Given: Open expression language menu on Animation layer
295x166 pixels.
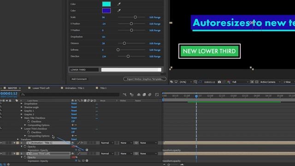Looking at the screenshot, I should 87,150.
